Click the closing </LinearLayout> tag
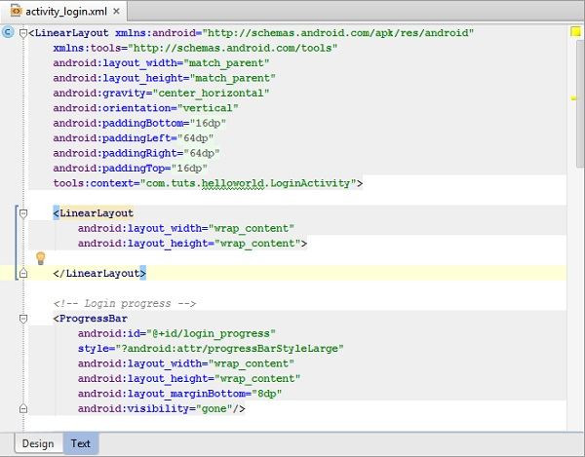 [x=99, y=274]
